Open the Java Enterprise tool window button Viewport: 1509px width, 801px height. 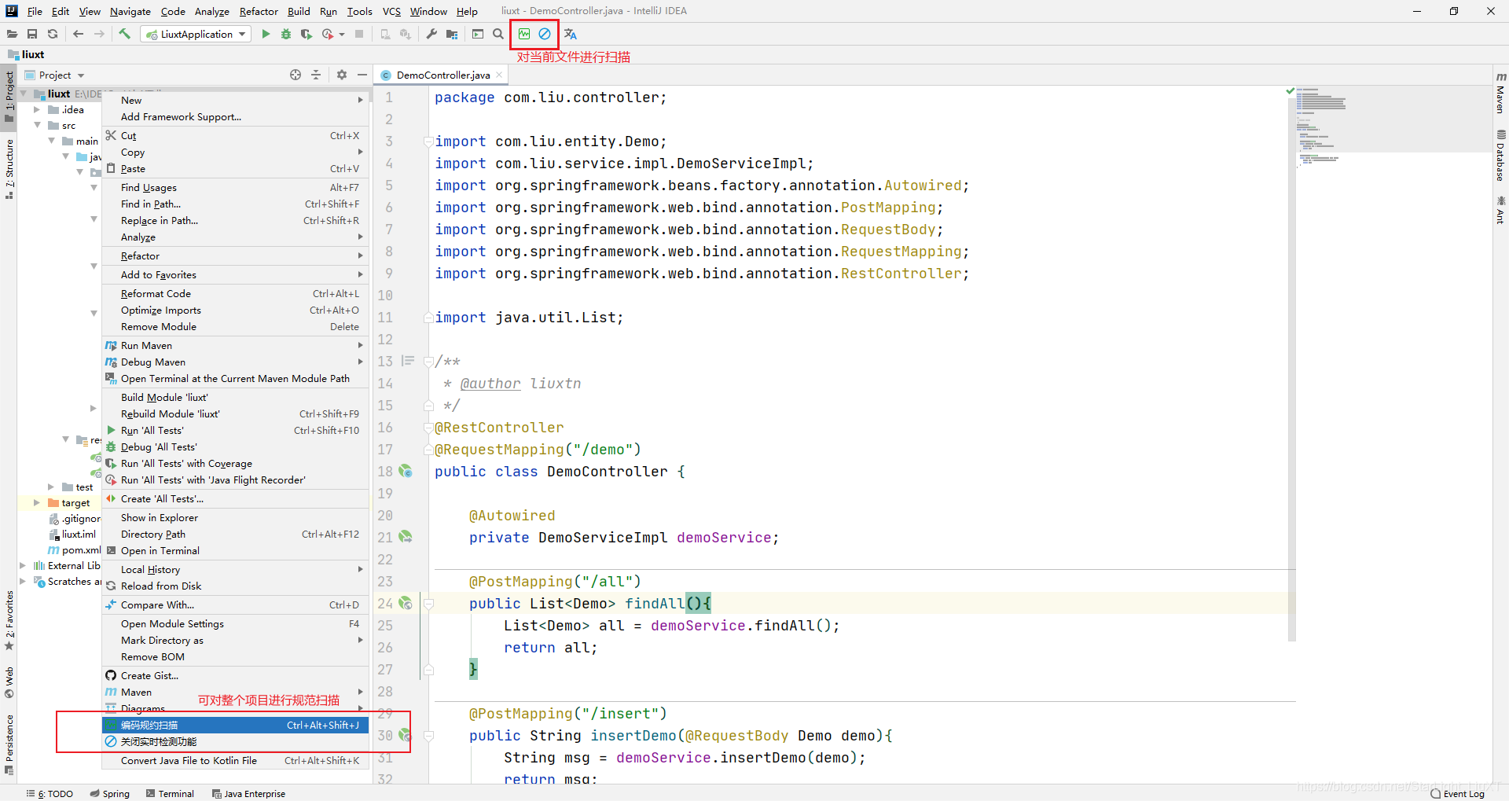(x=248, y=793)
